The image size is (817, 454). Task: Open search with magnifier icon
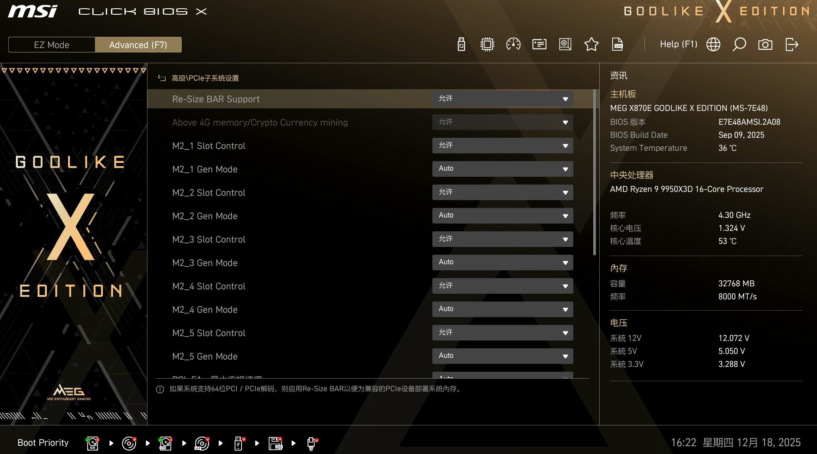(x=739, y=44)
